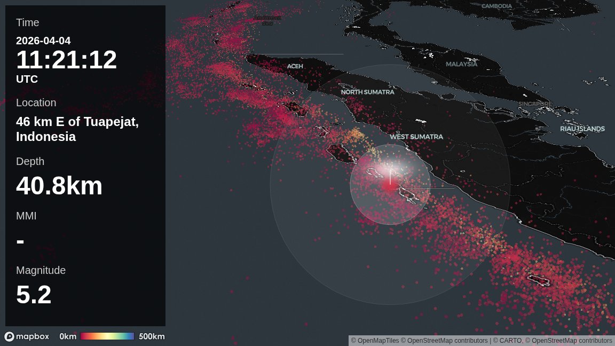Click the WEST SUMATRA label on the map
The width and height of the screenshot is (615, 346).
coord(416,137)
